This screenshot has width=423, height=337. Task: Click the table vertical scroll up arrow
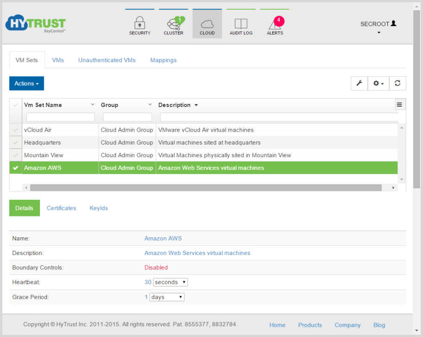(x=402, y=128)
